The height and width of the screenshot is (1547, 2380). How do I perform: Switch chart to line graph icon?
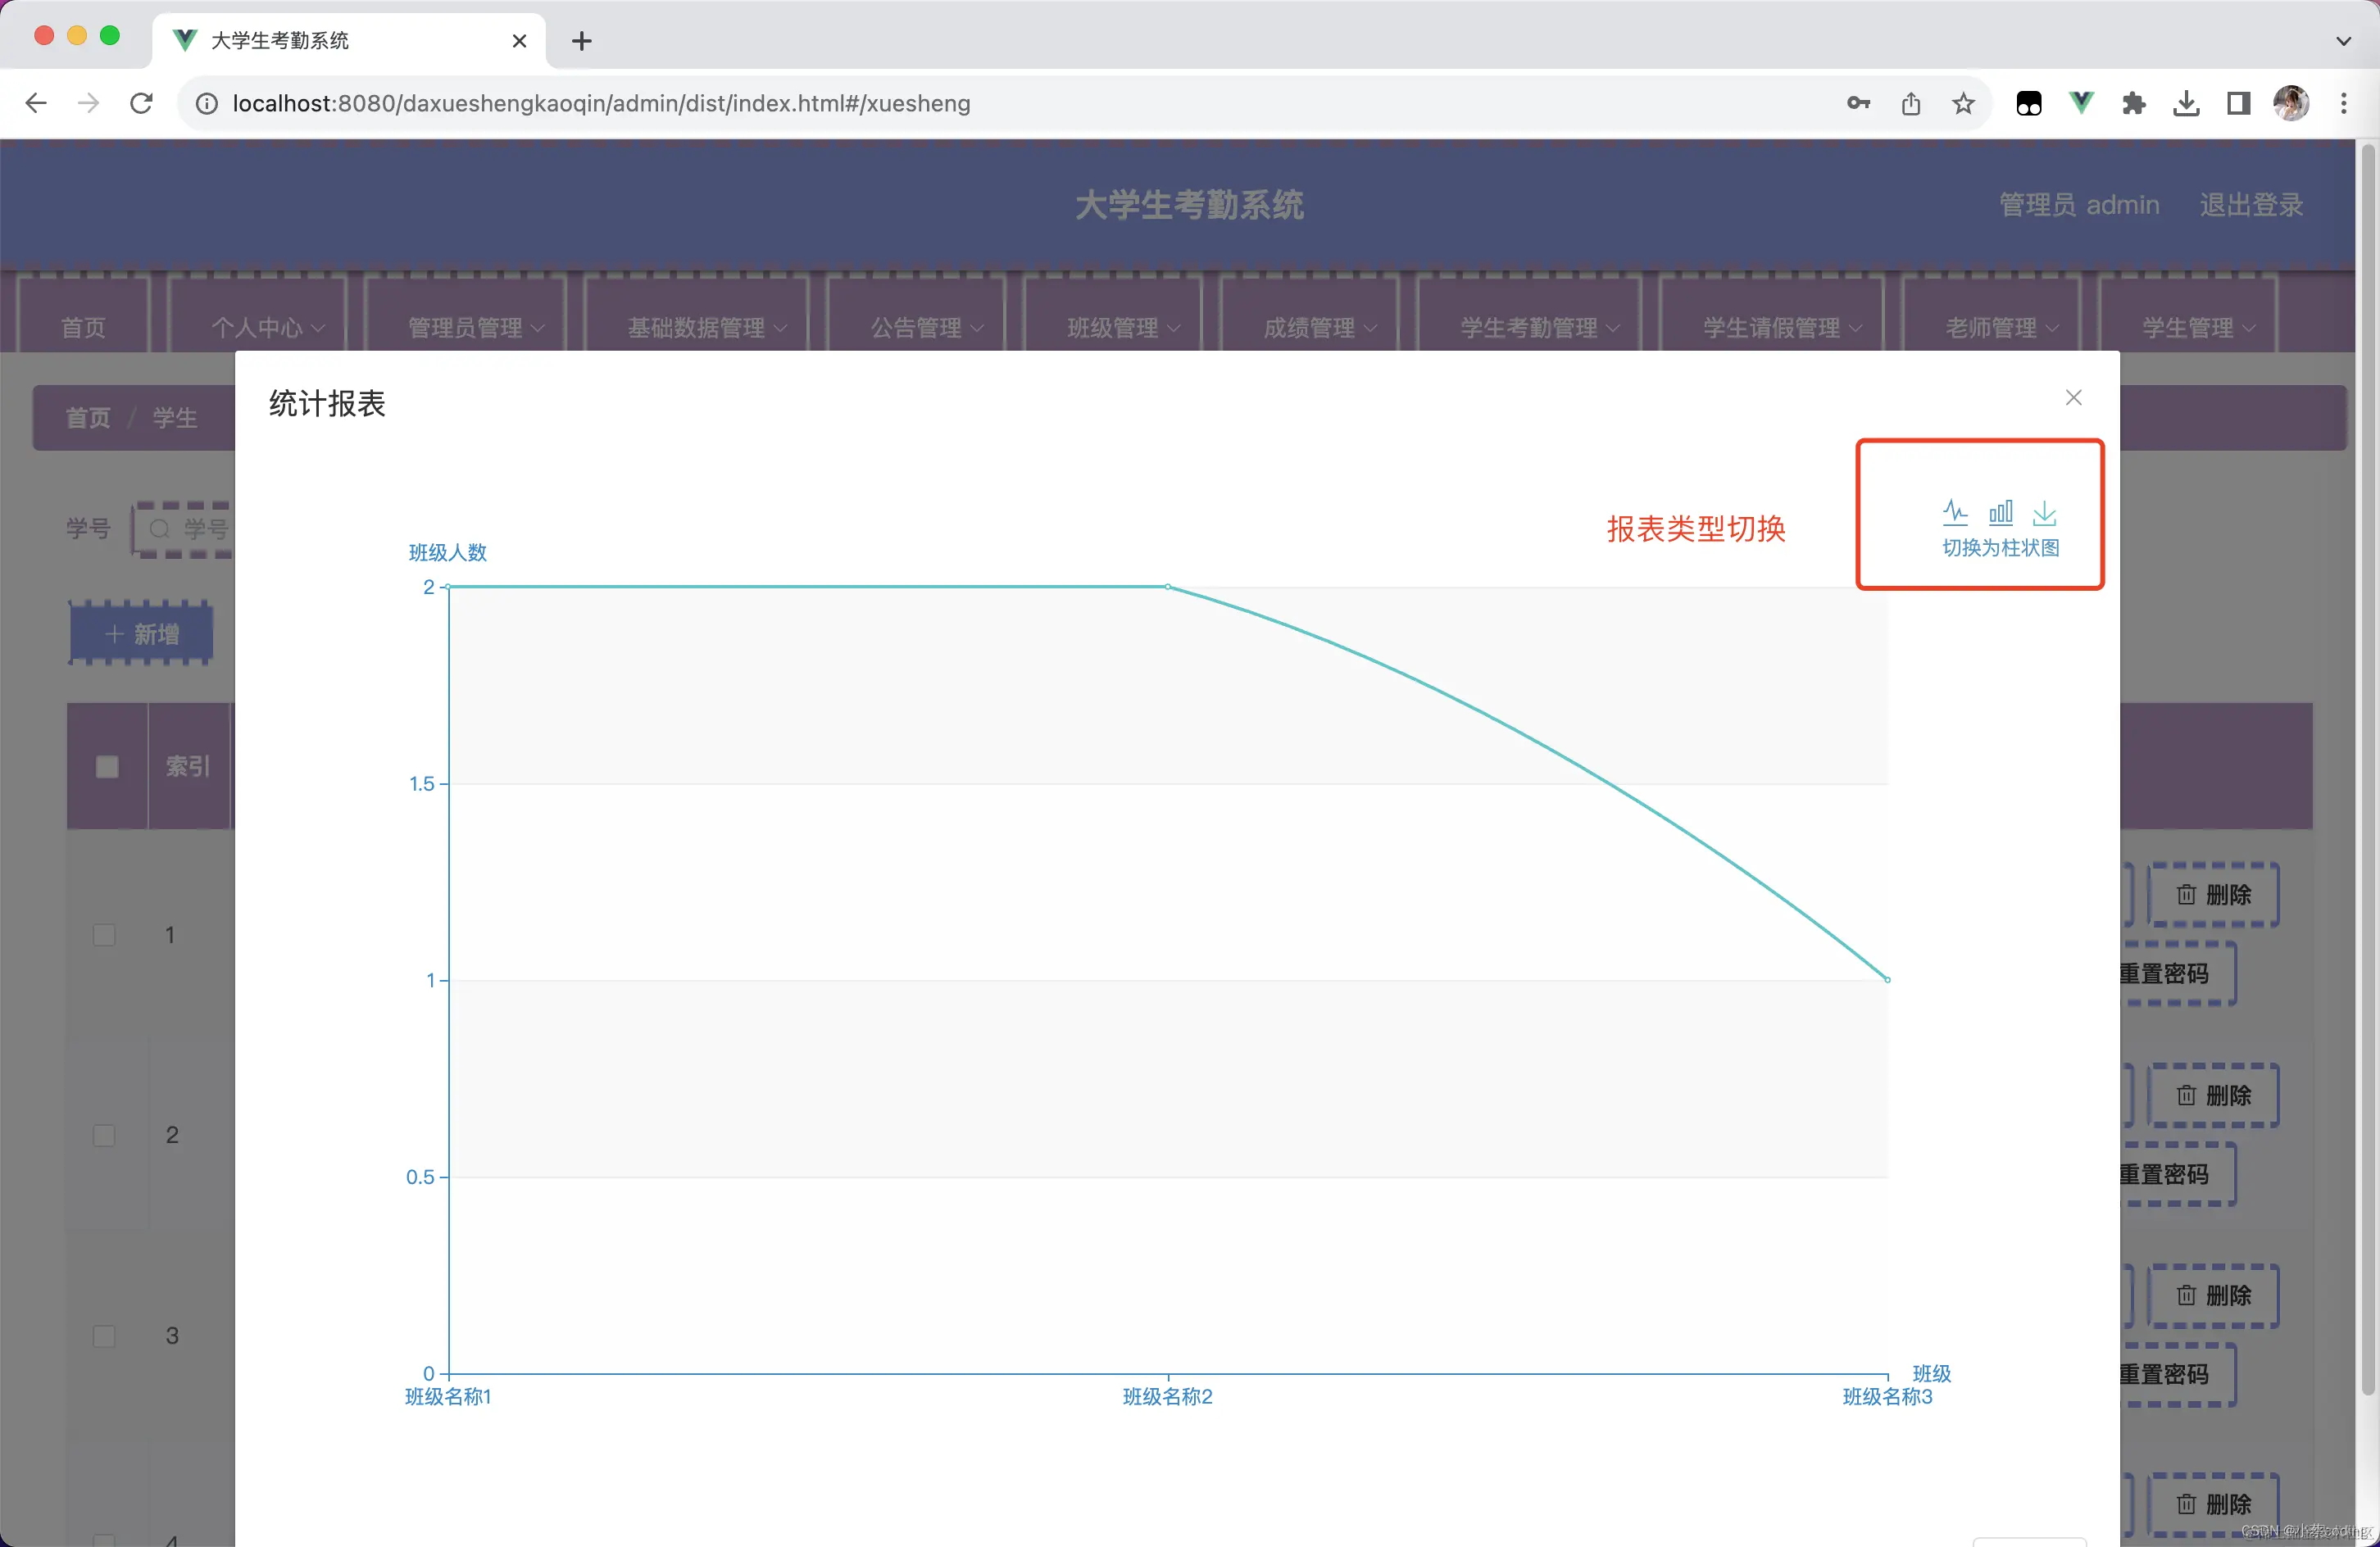point(1955,513)
